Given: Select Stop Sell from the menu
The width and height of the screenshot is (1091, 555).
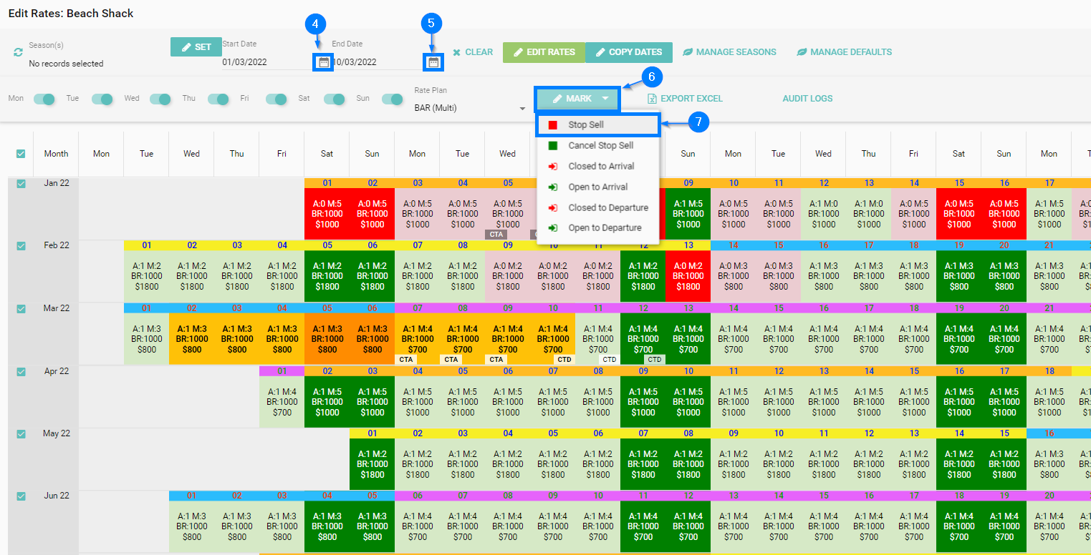Looking at the screenshot, I should point(586,125).
